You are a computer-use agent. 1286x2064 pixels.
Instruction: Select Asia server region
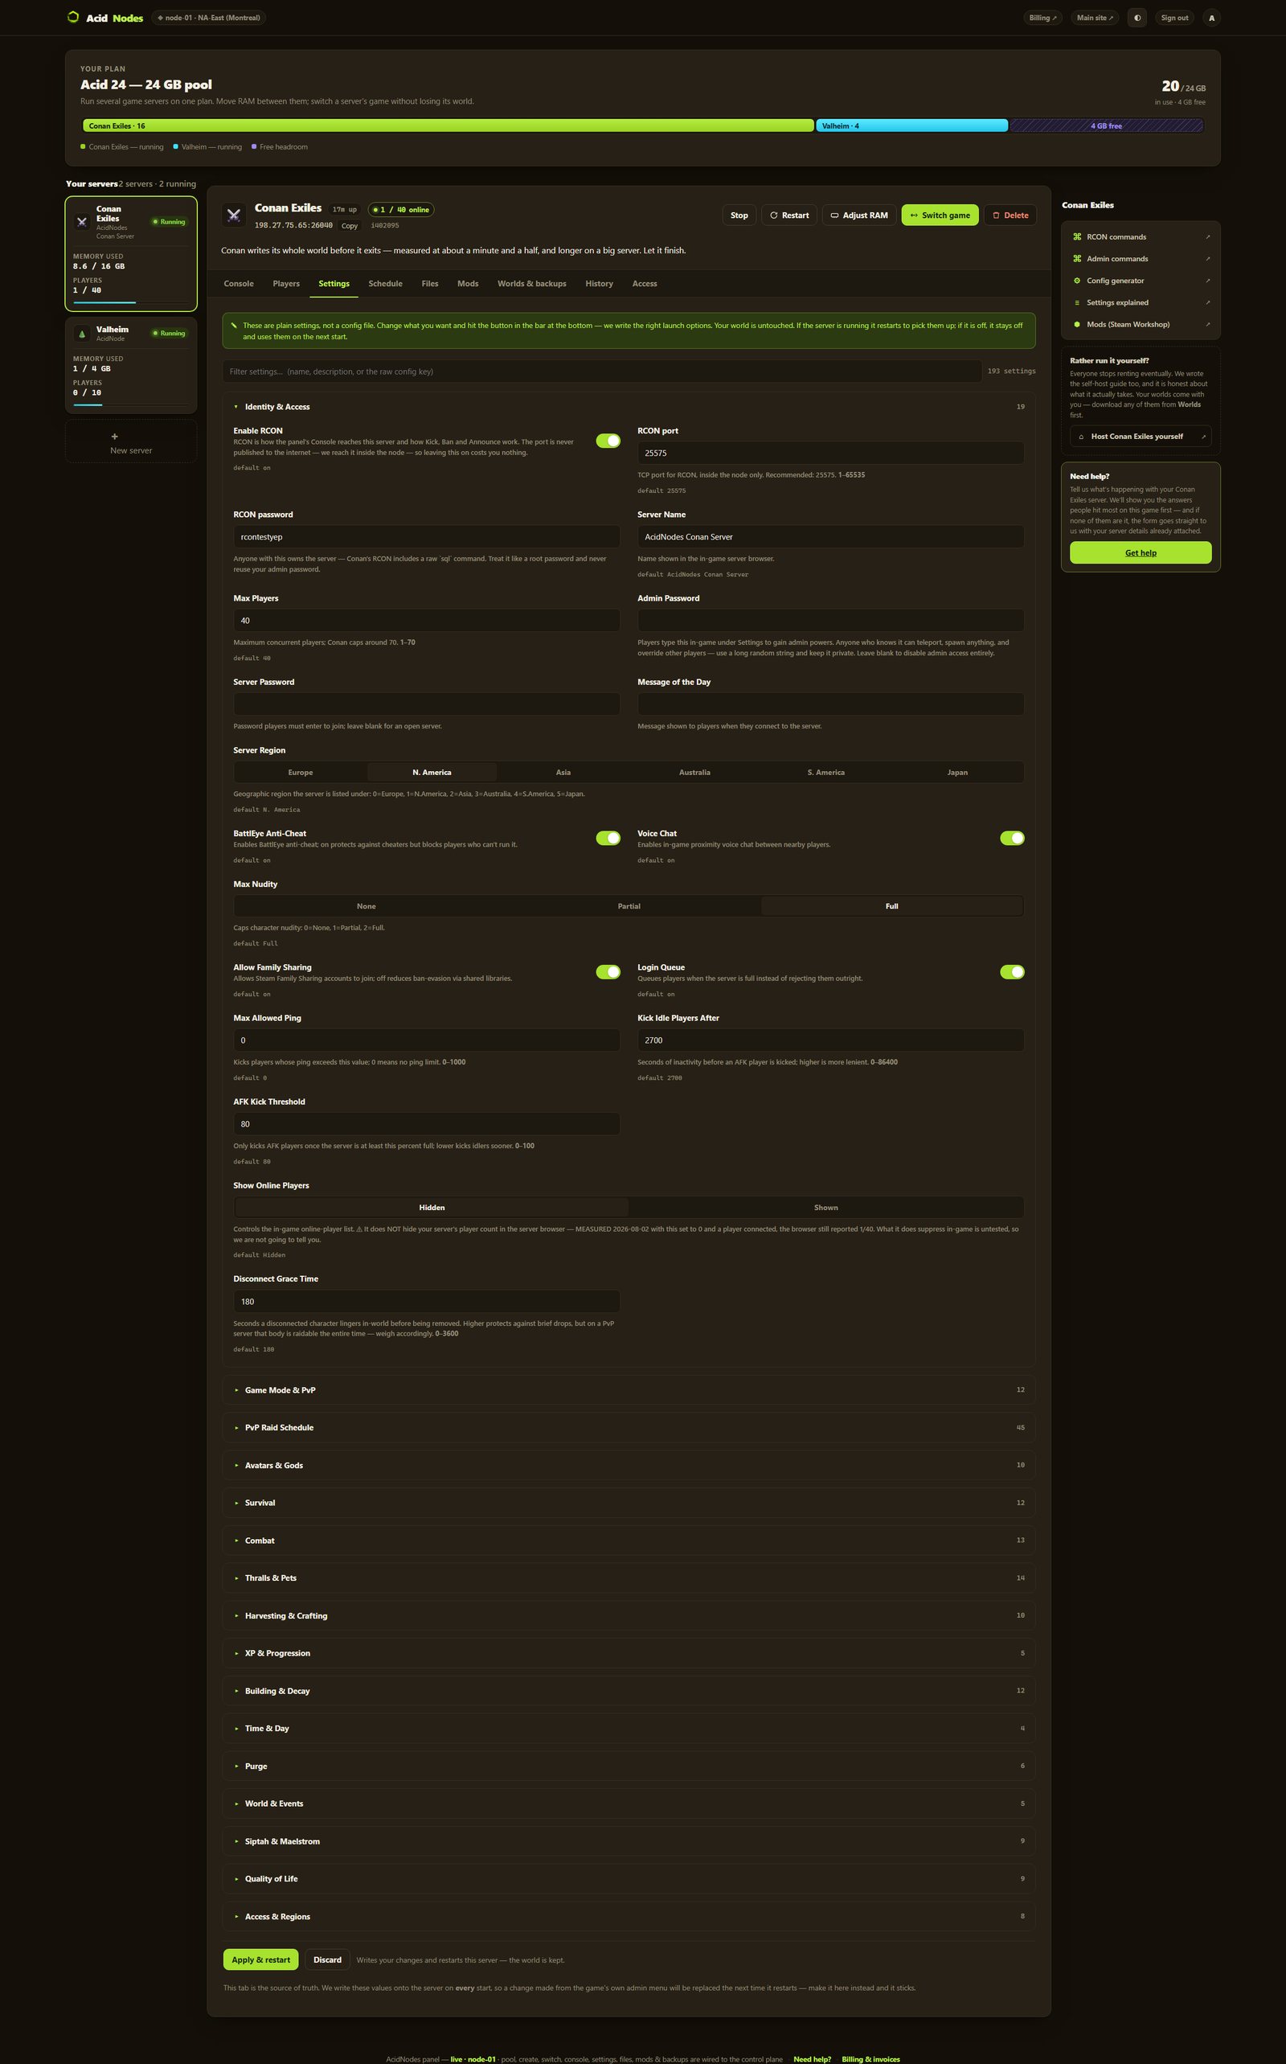563,773
